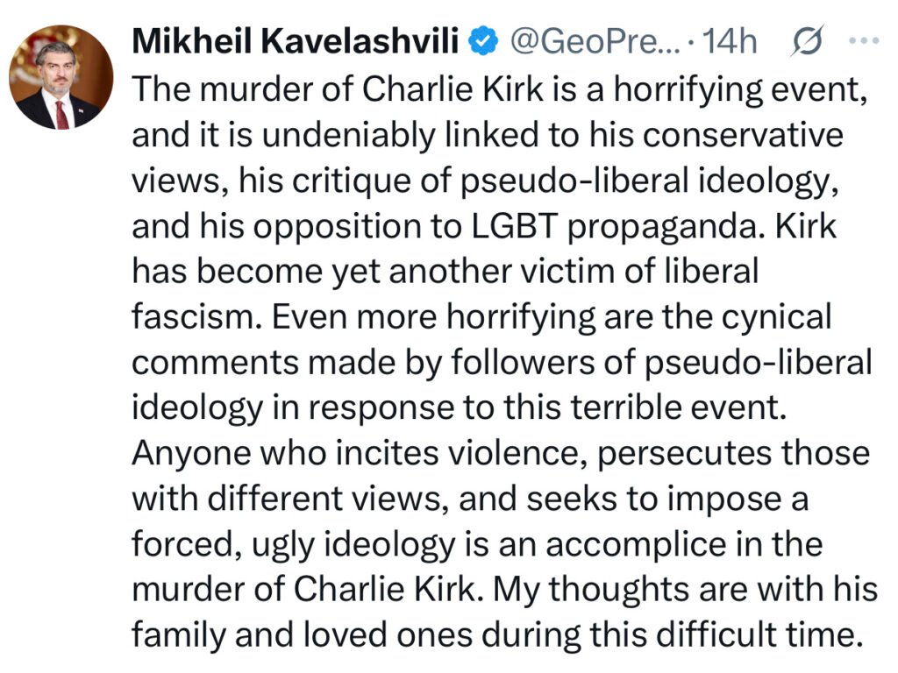The width and height of the screenshot is (898, 673).
Task: Open Mikheil Kavelashvili's profile avatar
Action: coord(61,77)
